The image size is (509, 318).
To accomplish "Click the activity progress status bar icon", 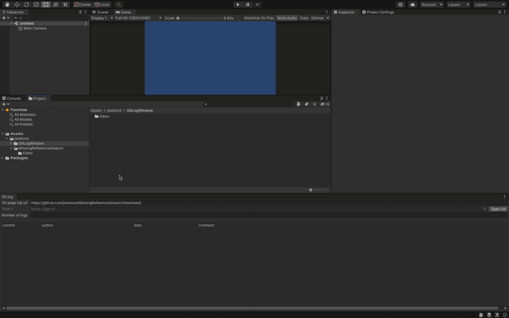I will click(x=504, y=315).
